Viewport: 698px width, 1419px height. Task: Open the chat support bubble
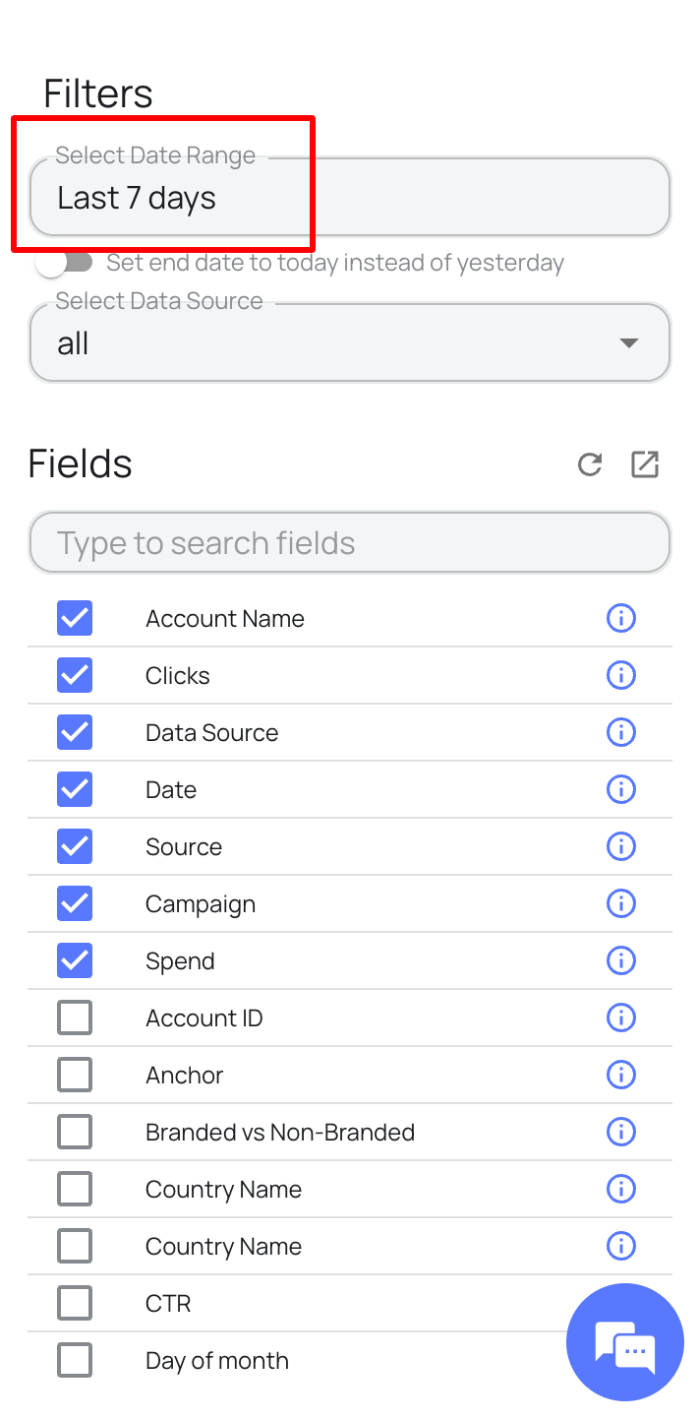pos(625,1342)
